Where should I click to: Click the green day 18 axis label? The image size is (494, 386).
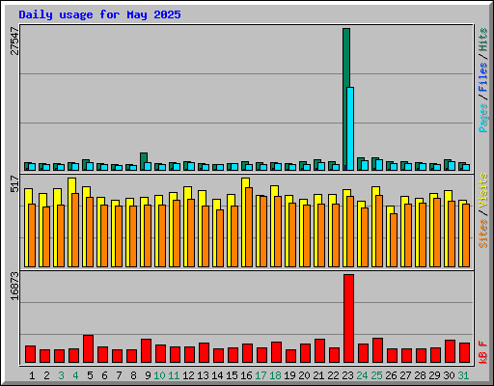[275, 375]
